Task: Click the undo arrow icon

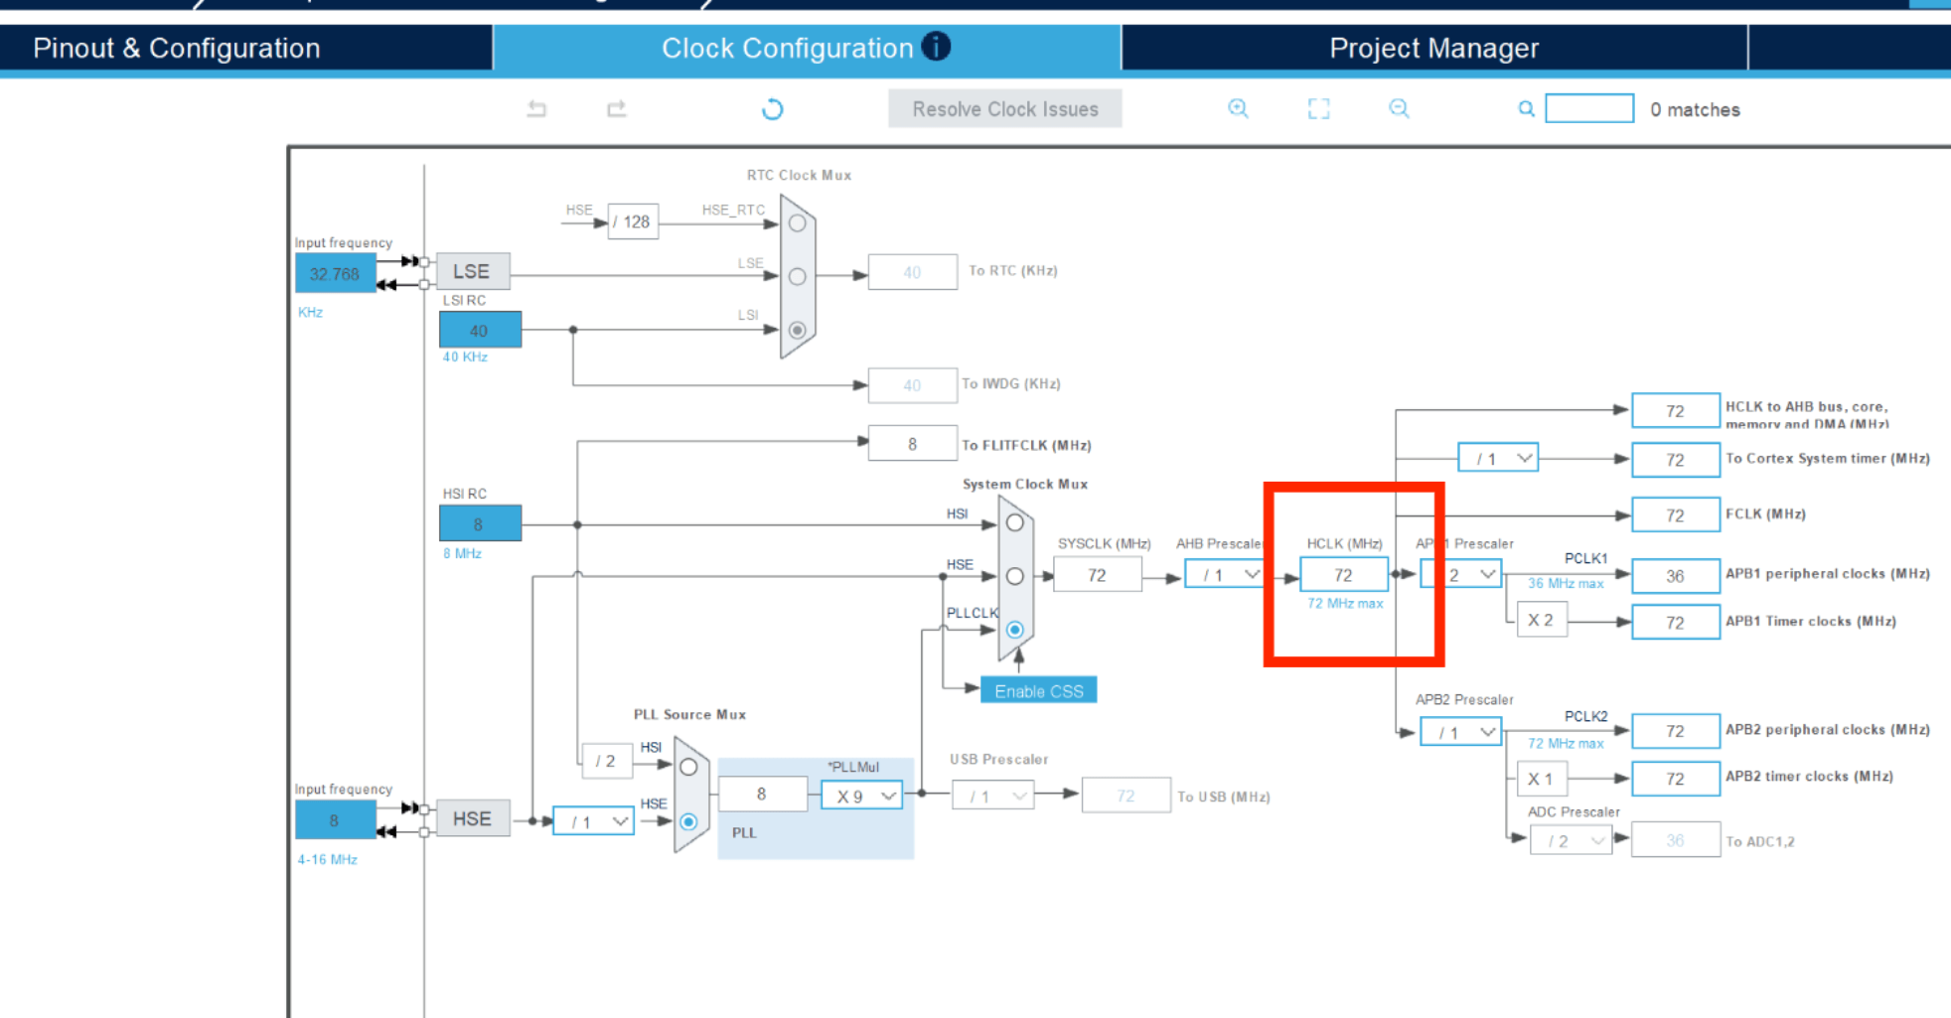Action: pyautogui.click(x=536, y=109)
